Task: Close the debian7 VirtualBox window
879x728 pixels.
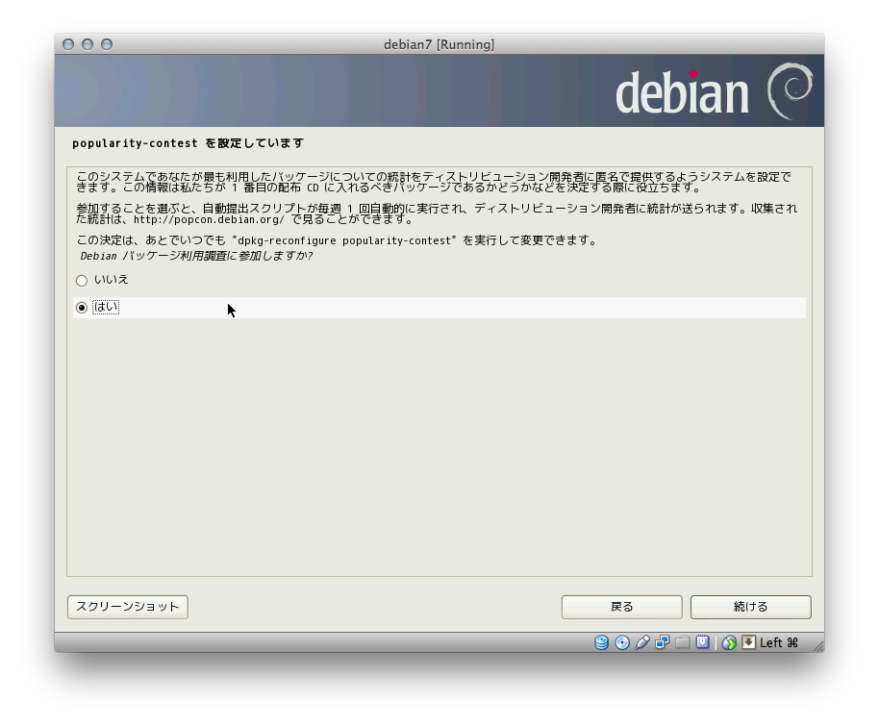Action: pyautogui.click(x=68, y=44)
